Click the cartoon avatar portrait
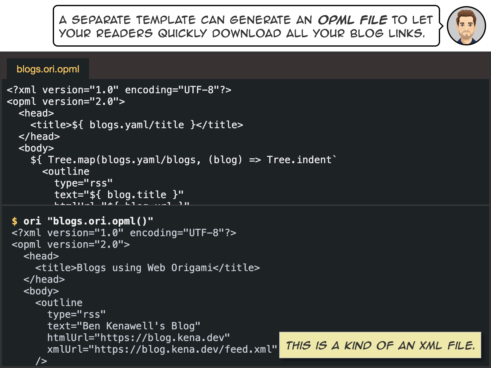Image resolution: width=491 pixels, height=368 pixels. pyautogui.click(x=466, y=26)
